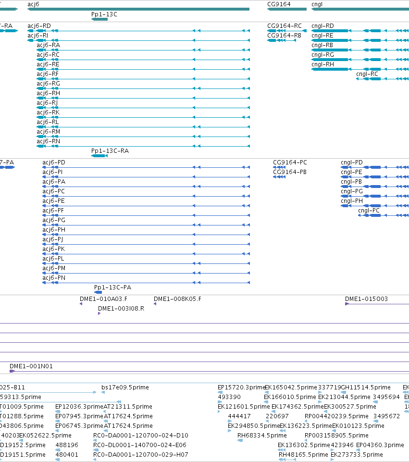Pick the cngl-RC transcript label

coord(367,74)
